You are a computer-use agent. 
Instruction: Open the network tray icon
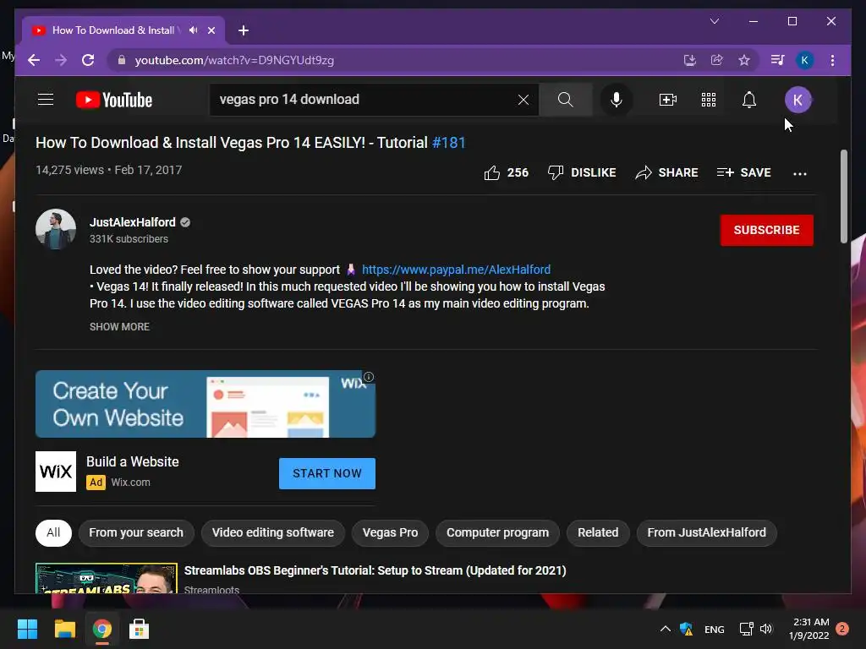746,629
